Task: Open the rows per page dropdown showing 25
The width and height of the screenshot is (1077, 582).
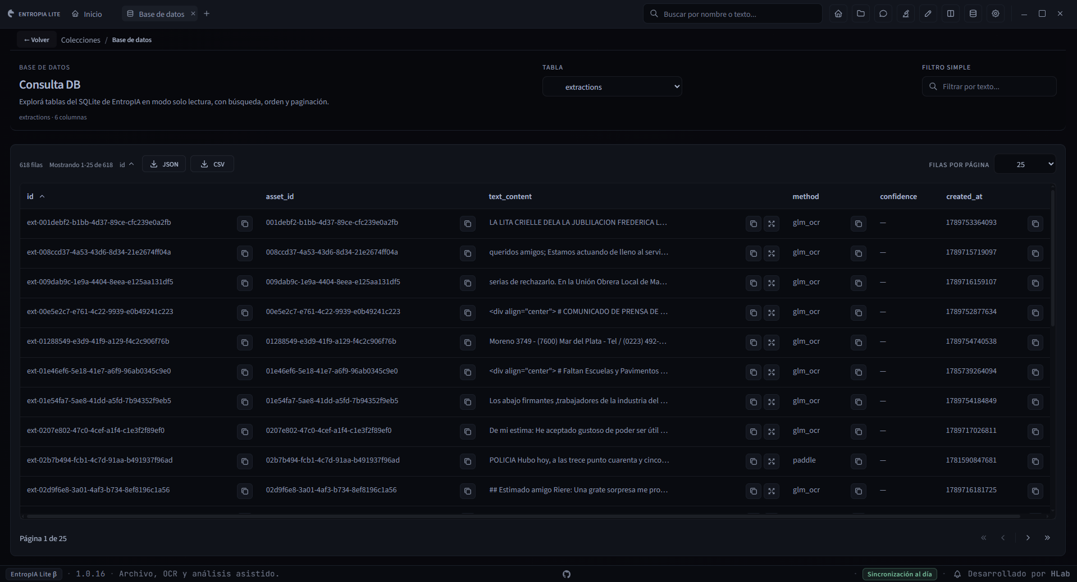Action: click(x=1025, y=164)
